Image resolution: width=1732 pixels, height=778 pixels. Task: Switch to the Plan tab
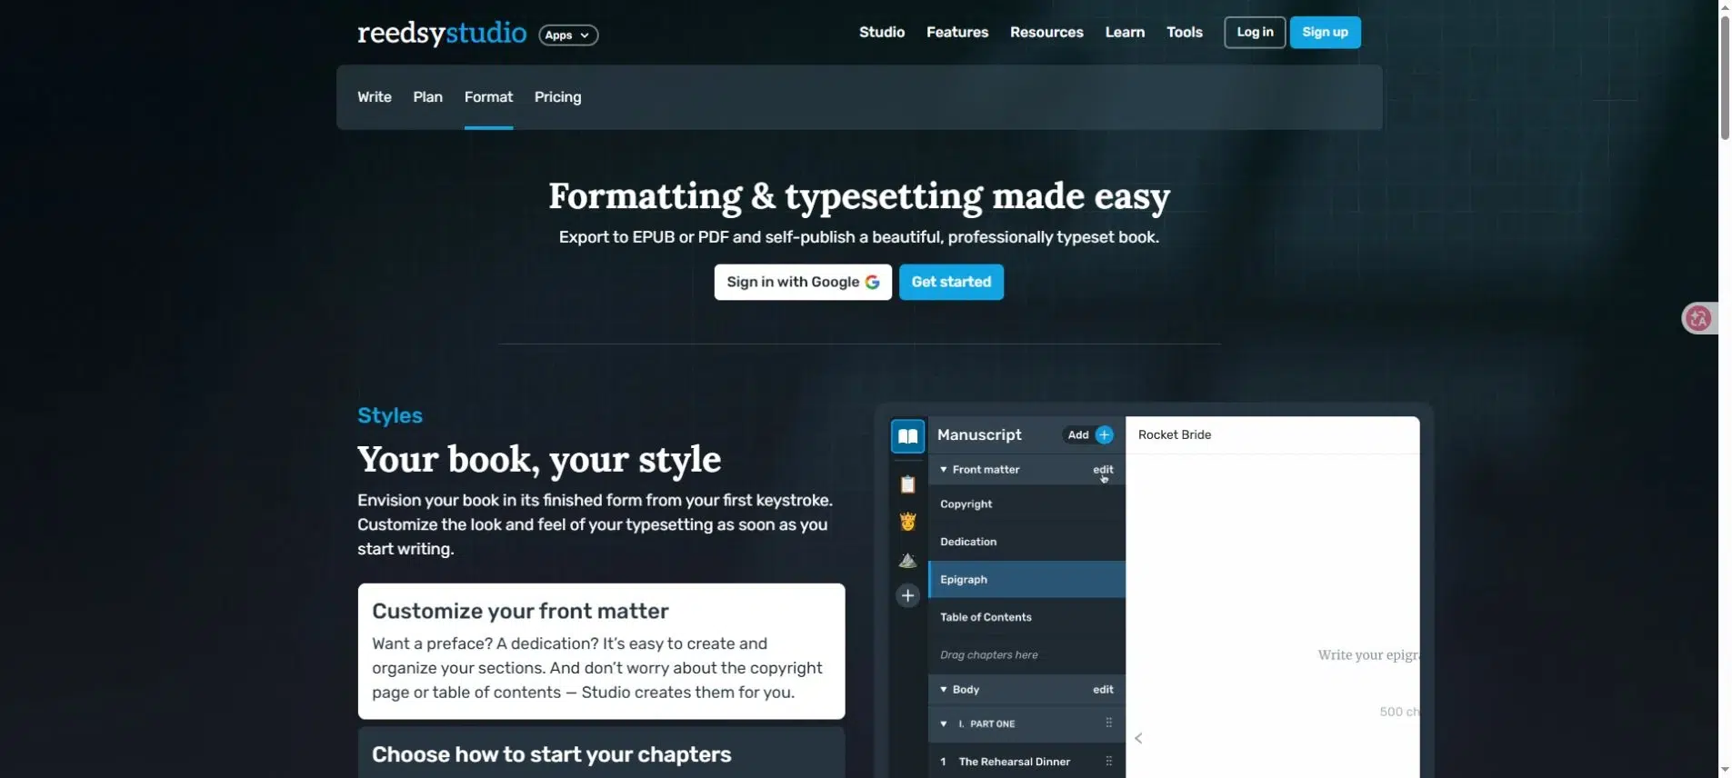click(427, 97)
